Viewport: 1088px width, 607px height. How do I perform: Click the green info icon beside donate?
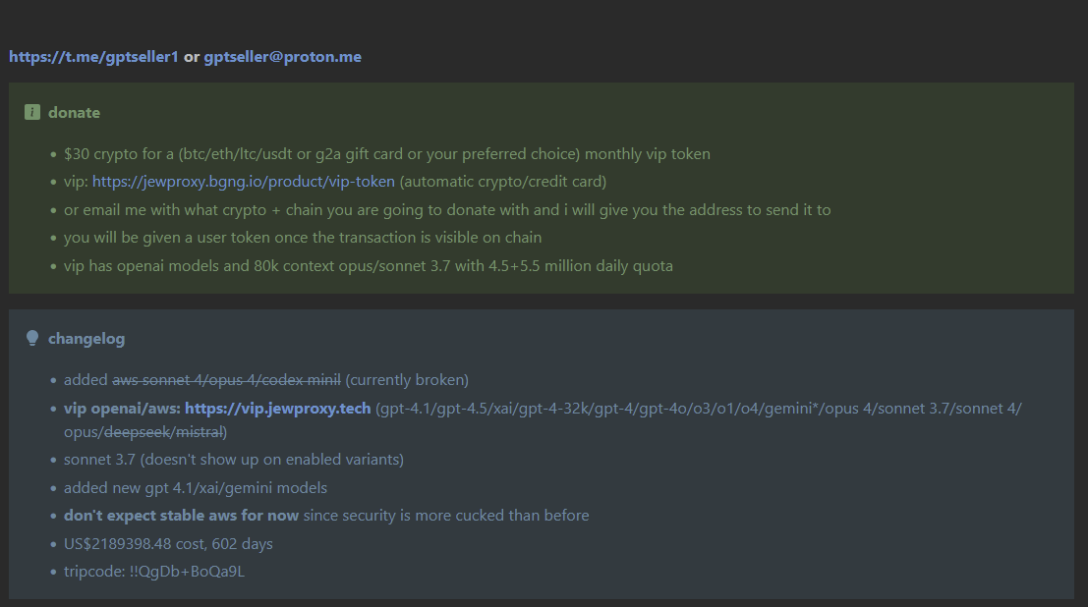31,112
